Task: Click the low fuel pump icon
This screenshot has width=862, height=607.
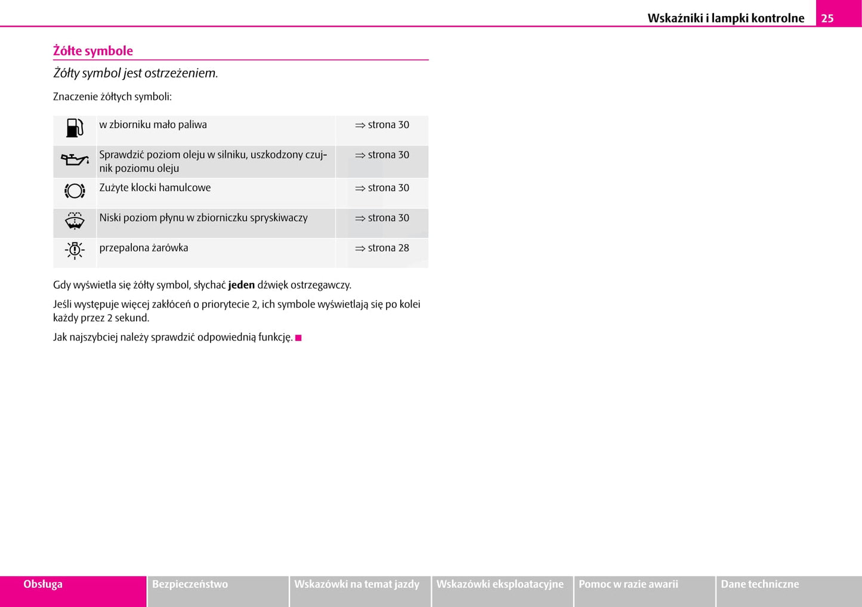Action: tap(75, 127)
